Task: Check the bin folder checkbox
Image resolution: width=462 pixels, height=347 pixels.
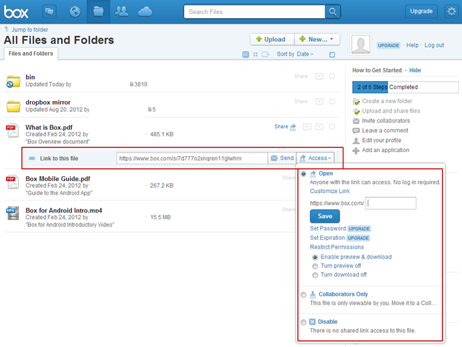Action: 332,76
